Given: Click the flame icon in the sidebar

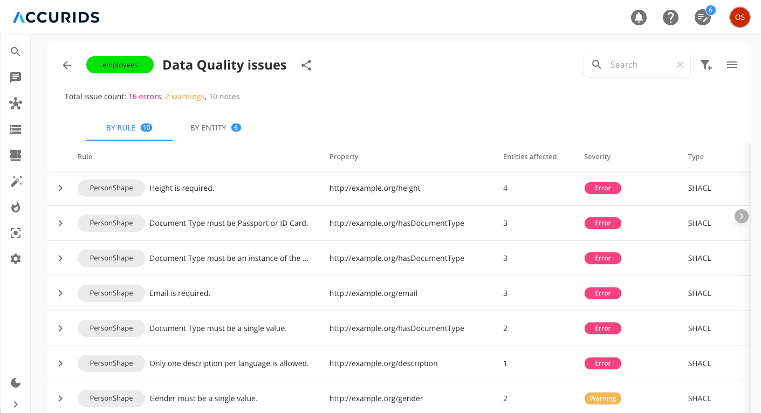Looking at the screenshot, I should [15, 206].
